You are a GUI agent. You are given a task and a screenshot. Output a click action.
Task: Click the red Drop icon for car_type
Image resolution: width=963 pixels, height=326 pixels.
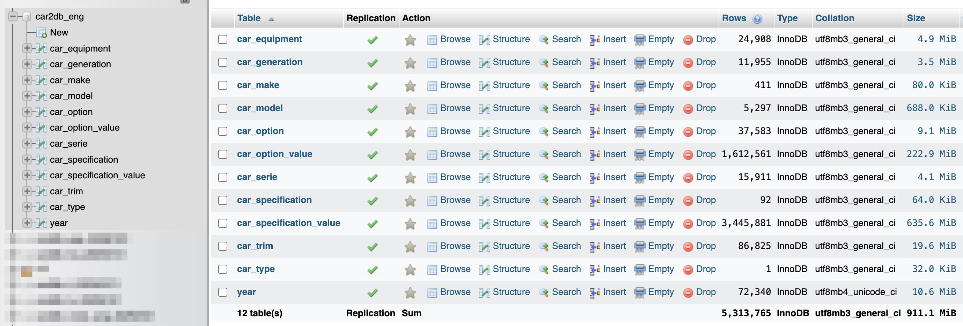tap(688, 270)
